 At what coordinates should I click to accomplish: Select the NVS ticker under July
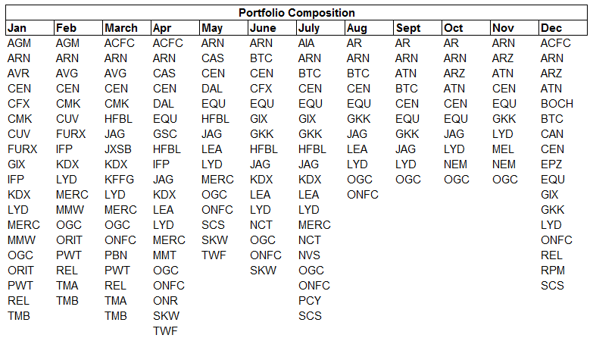tap(310, 255)
